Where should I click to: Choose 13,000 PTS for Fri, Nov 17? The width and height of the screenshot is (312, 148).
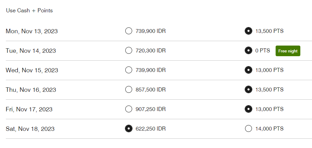(x=248, y=109)
